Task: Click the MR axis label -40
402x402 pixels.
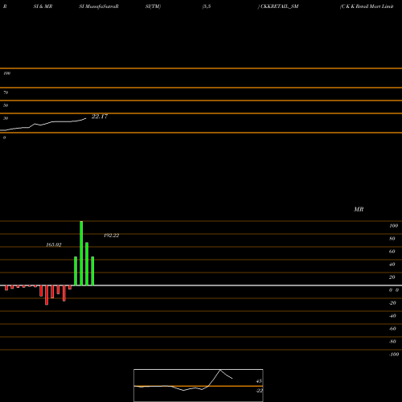Action: pyautogui.click(x=392, y=316)
